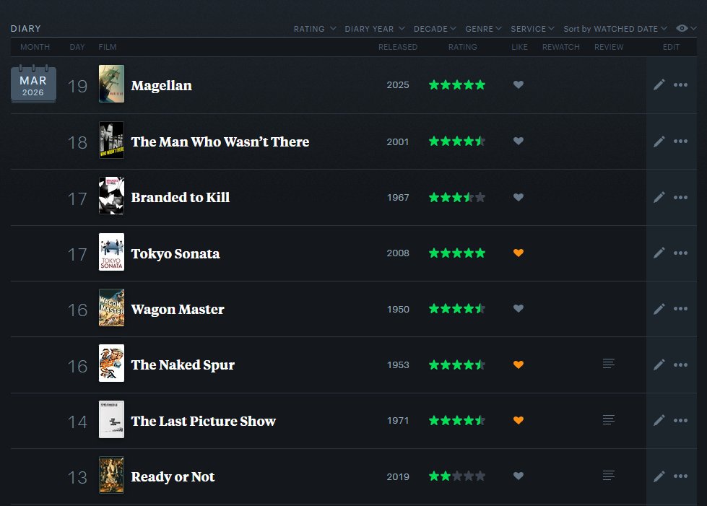Open the Magellan film page link
The image size is (707, 506).
click(x=162, y=86)
